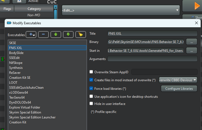
Task: Toggle Overwrite Steam AppID checkbox
Action: [x=91, y=72]
